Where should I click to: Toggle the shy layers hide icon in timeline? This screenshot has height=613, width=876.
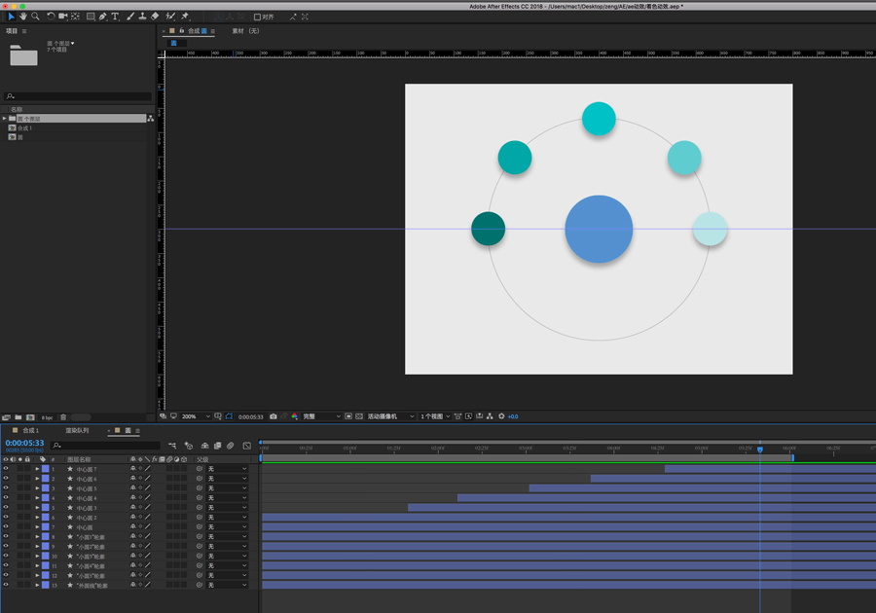click(x=205, y=446)
